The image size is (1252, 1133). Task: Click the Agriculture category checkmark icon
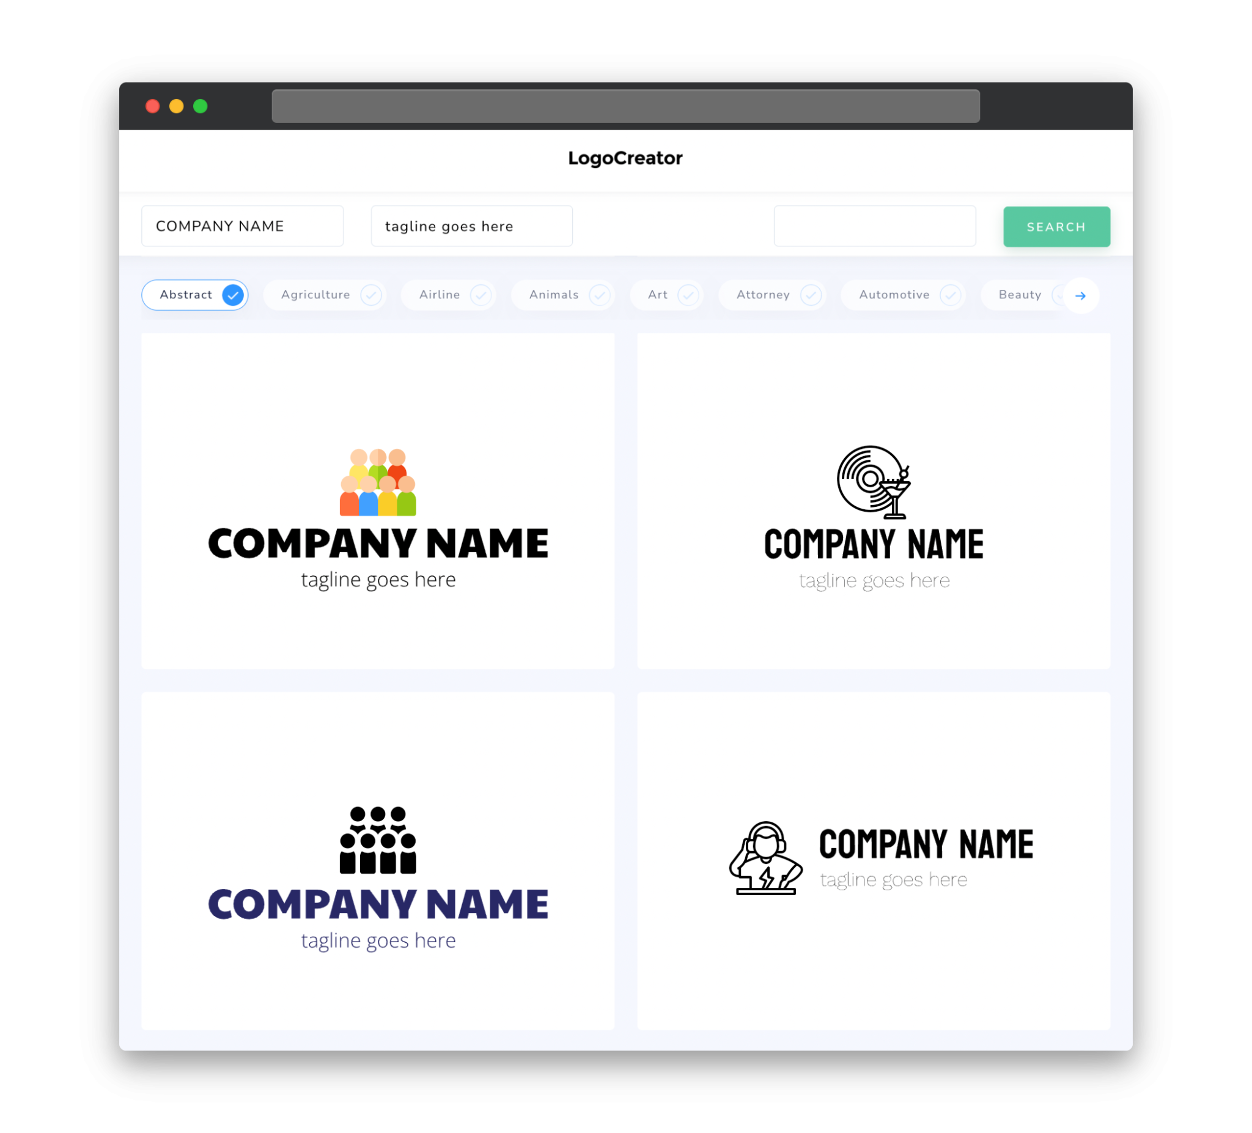371,295
